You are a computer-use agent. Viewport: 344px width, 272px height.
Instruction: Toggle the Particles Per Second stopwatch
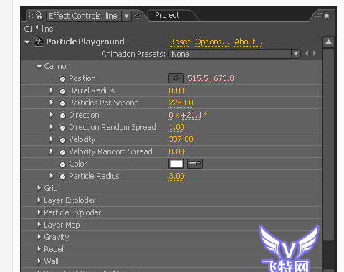(x=62, y=103)
